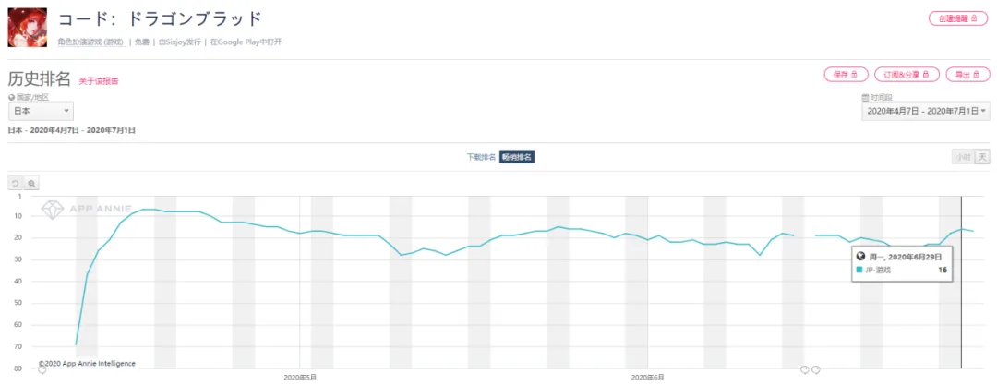Click the reset zoom (undo) chart icon

(16, 183)
